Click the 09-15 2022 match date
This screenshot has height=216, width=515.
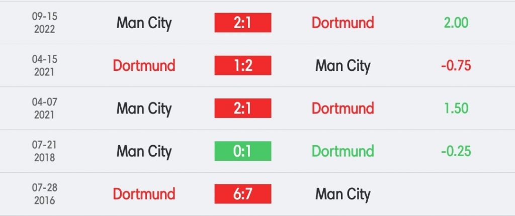[45, 23]
